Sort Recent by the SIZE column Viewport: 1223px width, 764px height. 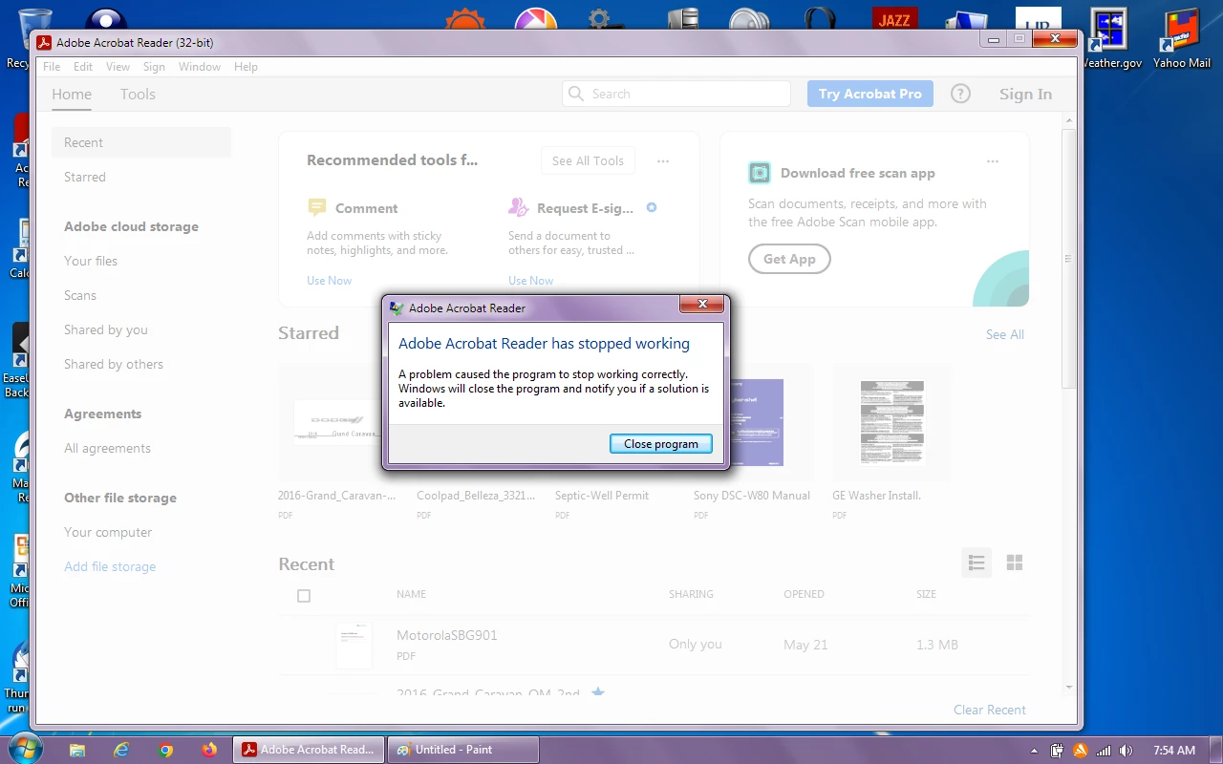[x=926, y=594]
